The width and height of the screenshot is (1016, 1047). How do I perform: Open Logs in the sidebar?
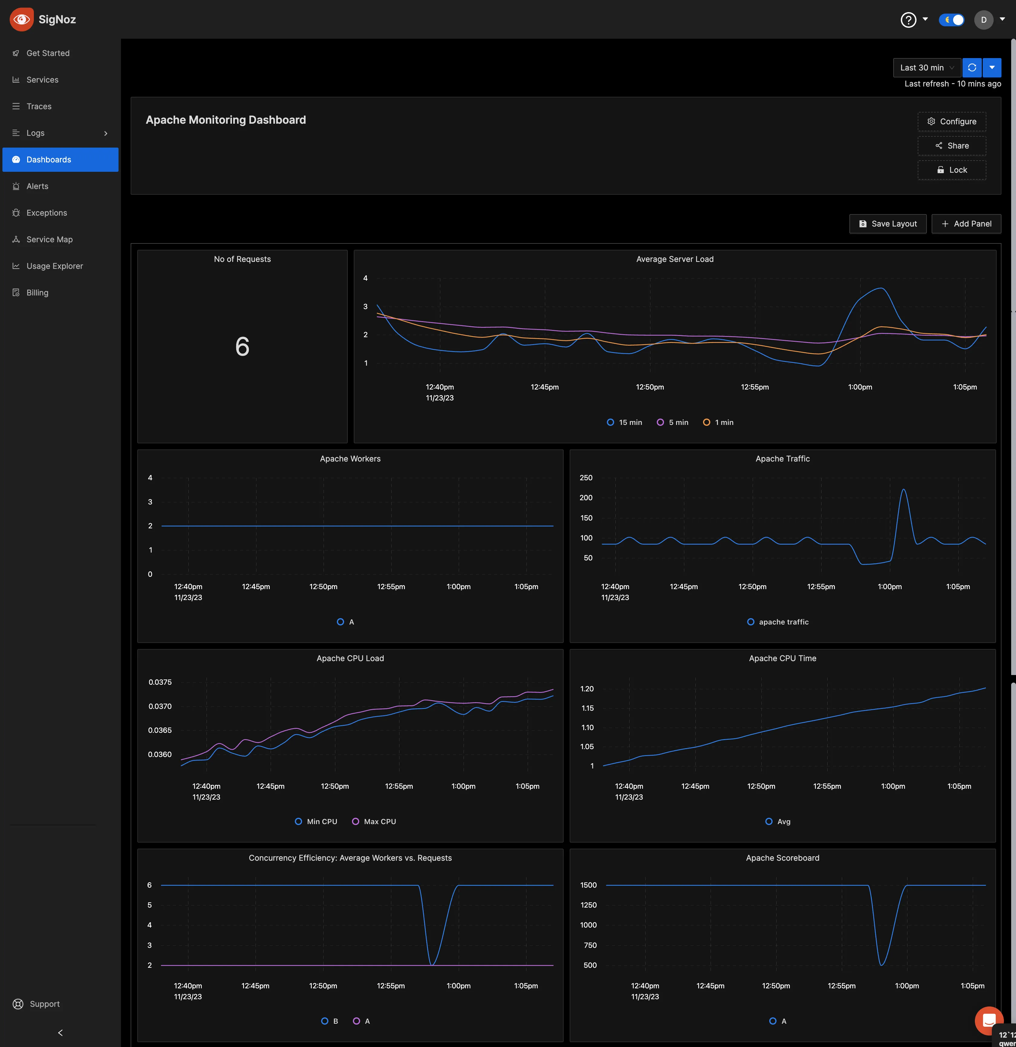[60, 133]
